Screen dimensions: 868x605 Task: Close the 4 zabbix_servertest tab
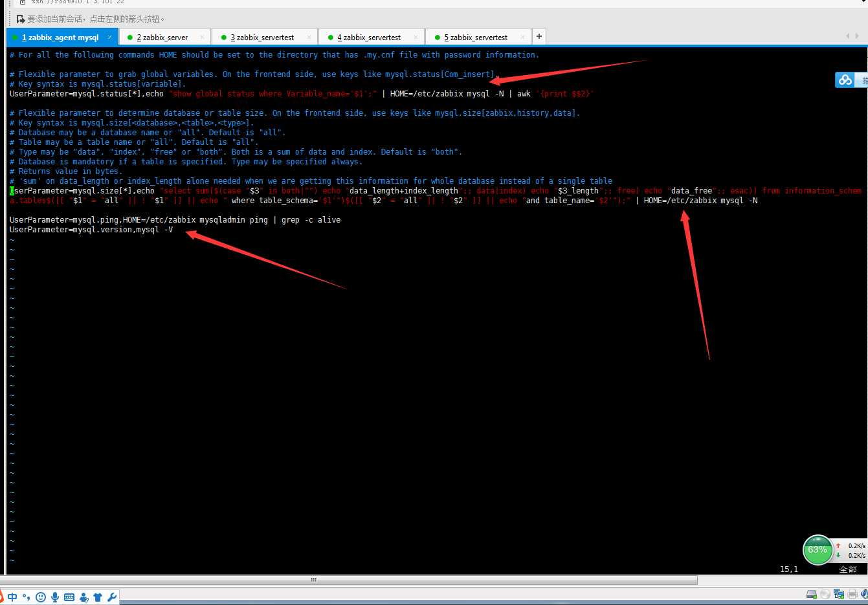click(x=416, y=38)
